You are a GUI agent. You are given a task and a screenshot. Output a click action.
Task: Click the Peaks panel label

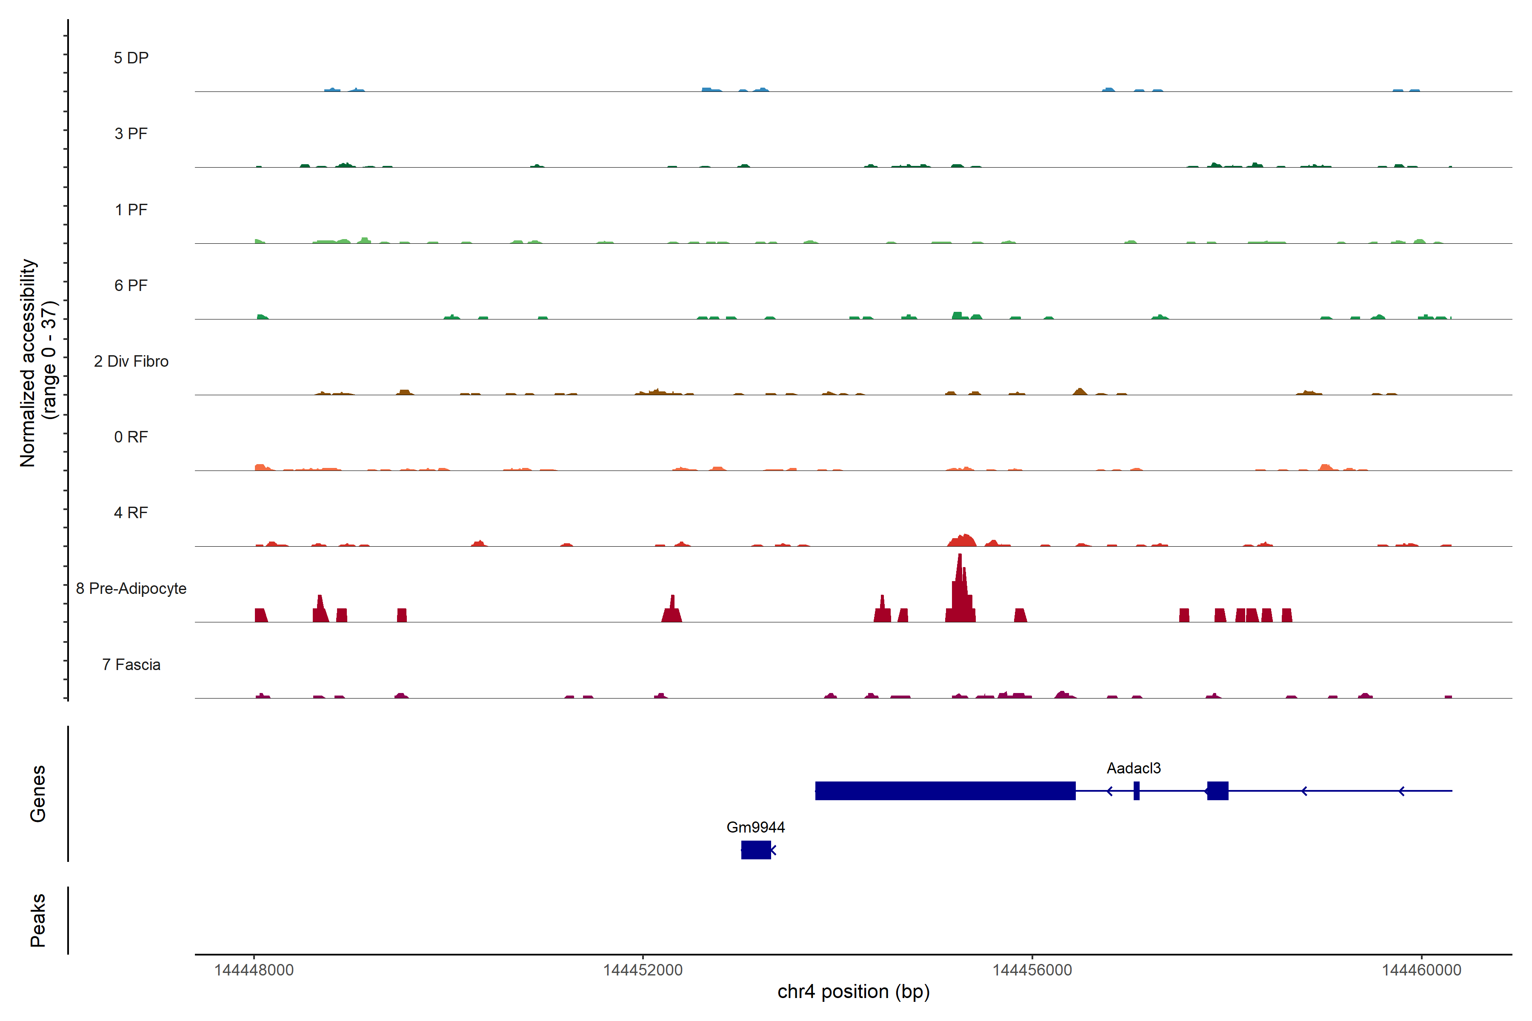38,920
